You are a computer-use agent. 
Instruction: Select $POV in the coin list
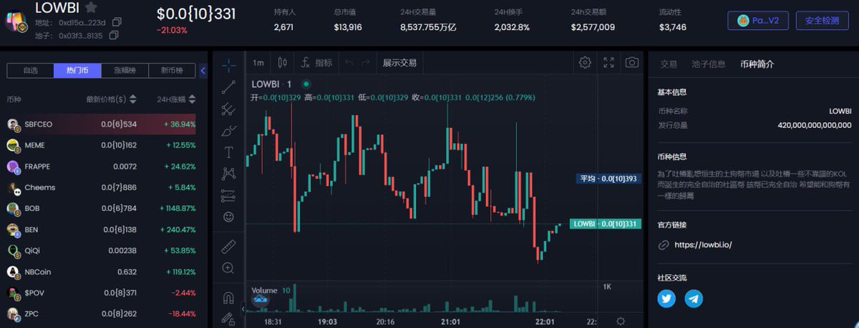(x=102, y=293)
